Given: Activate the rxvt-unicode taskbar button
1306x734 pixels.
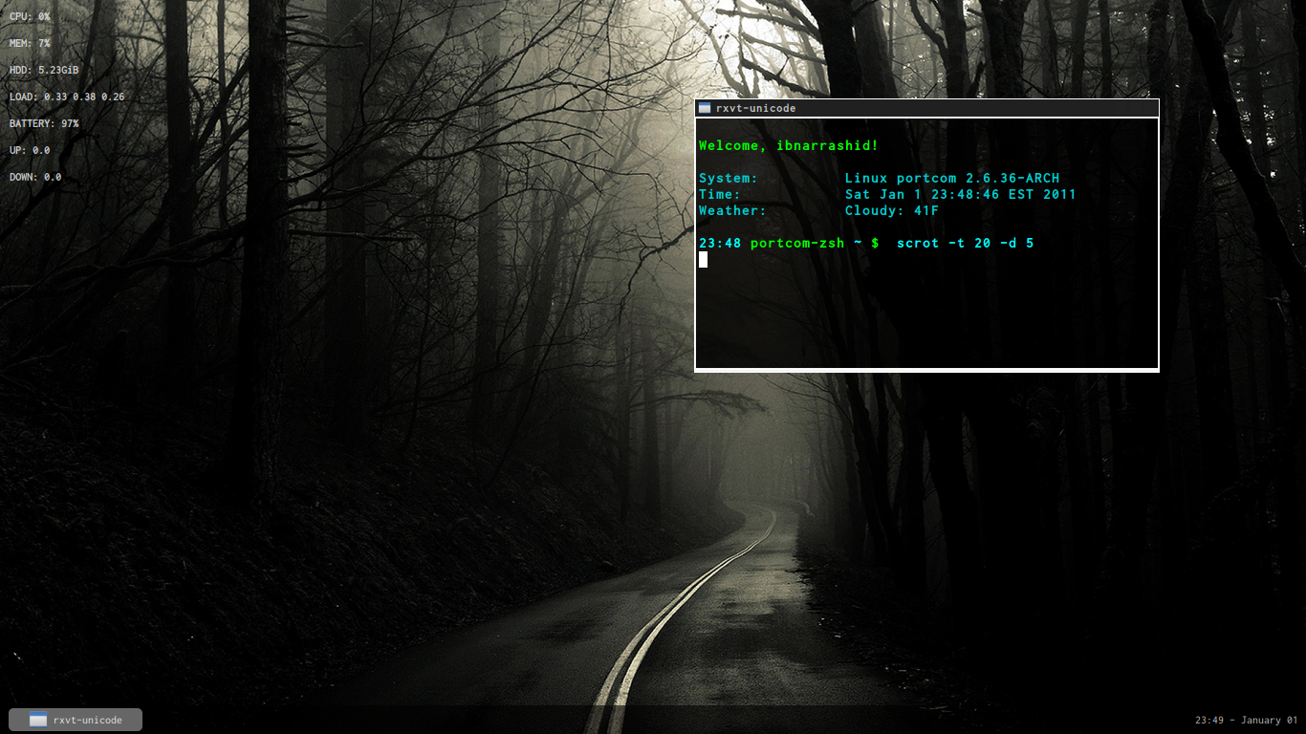Looking at the screenshot, I should point(76,720).
